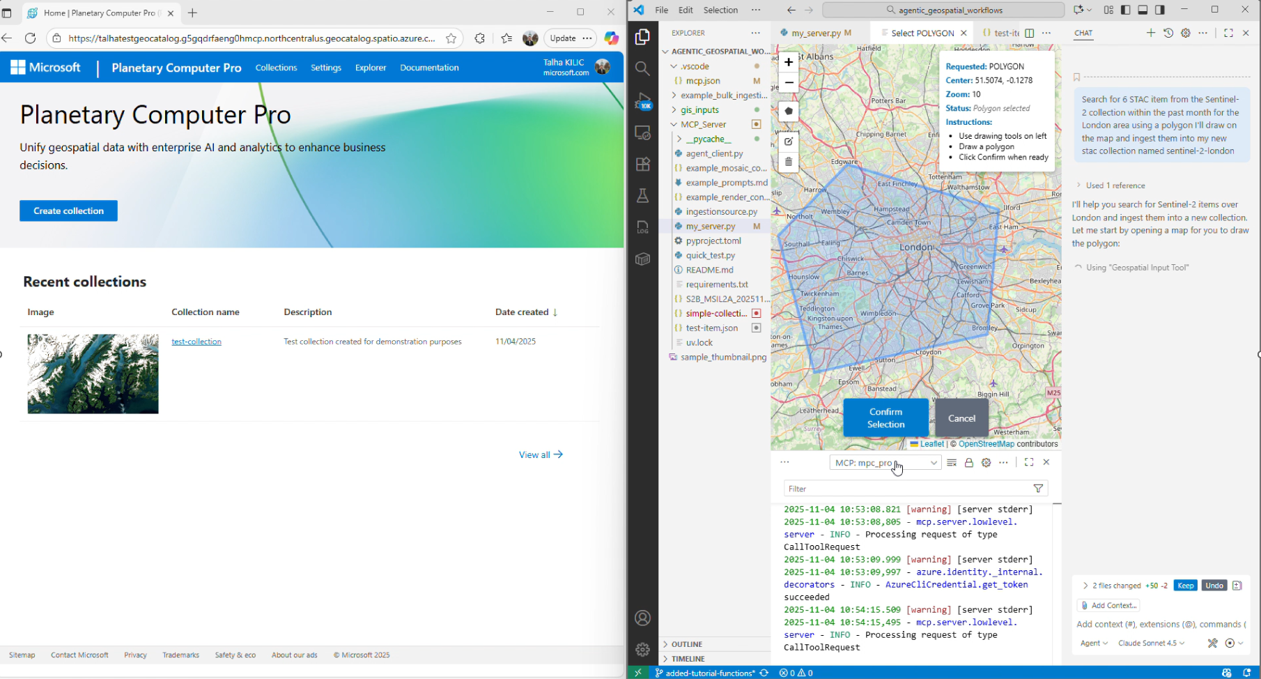Keep the changed files in chat

(x=1185, y=586)
